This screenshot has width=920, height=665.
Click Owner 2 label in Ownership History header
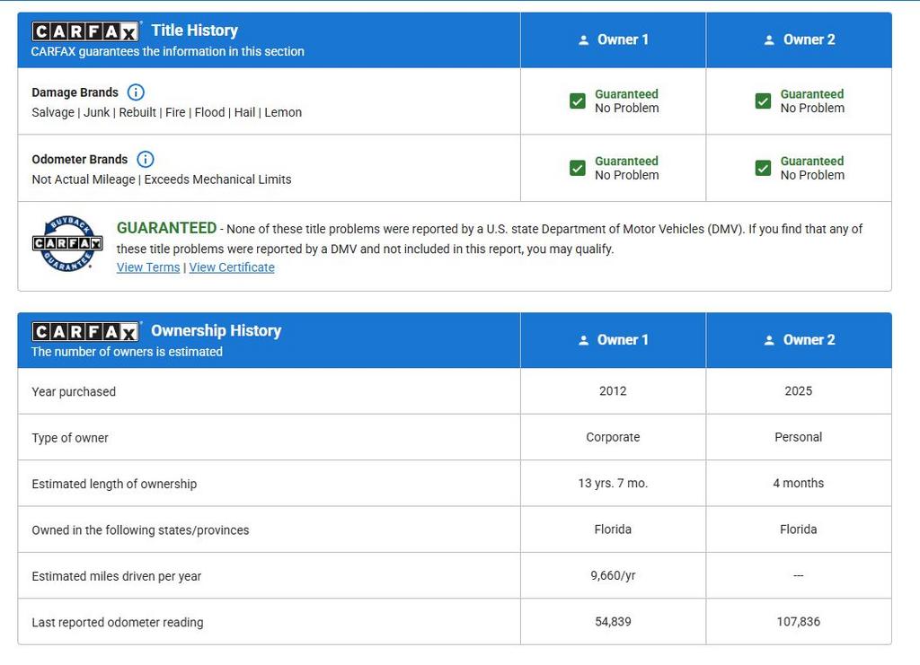click(x=809, y=340)
